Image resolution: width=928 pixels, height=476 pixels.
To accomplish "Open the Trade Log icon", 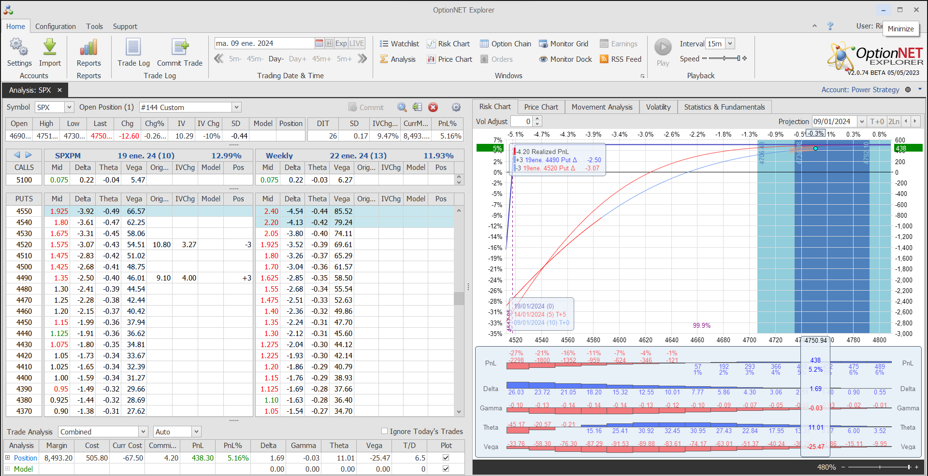I will pos(133,47).
